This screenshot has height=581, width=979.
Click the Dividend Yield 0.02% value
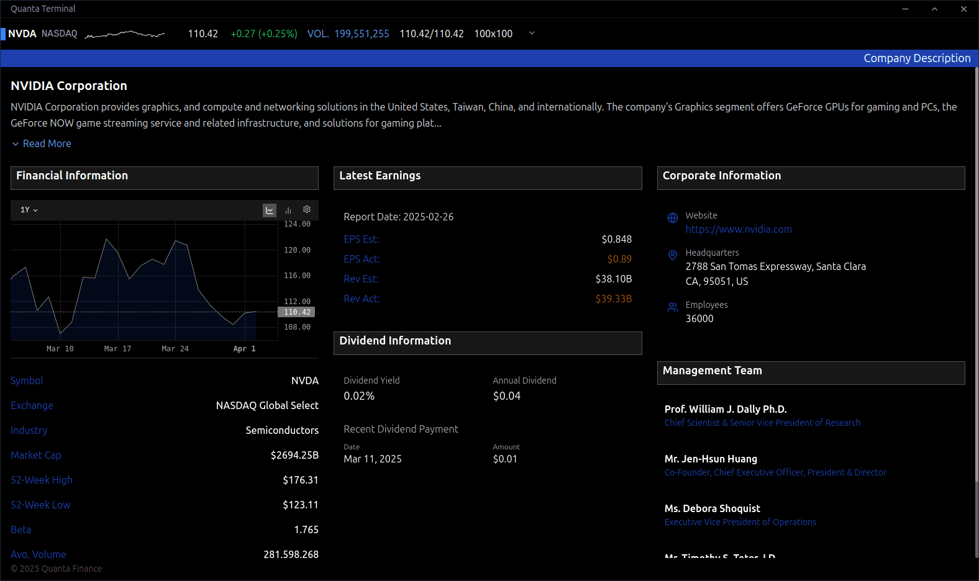click(359, 396)
